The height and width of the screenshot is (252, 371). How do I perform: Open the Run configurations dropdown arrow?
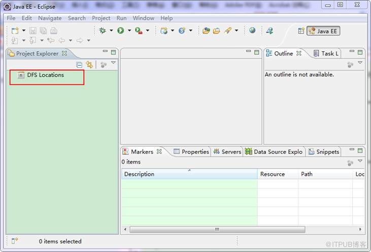(129, 30)
